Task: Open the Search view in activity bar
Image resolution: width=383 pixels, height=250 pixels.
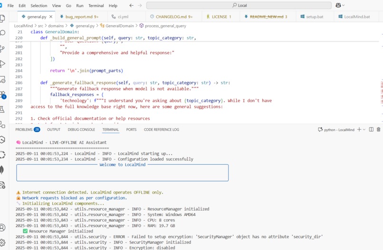Action: pyautogui.click(x=2, y=33)
